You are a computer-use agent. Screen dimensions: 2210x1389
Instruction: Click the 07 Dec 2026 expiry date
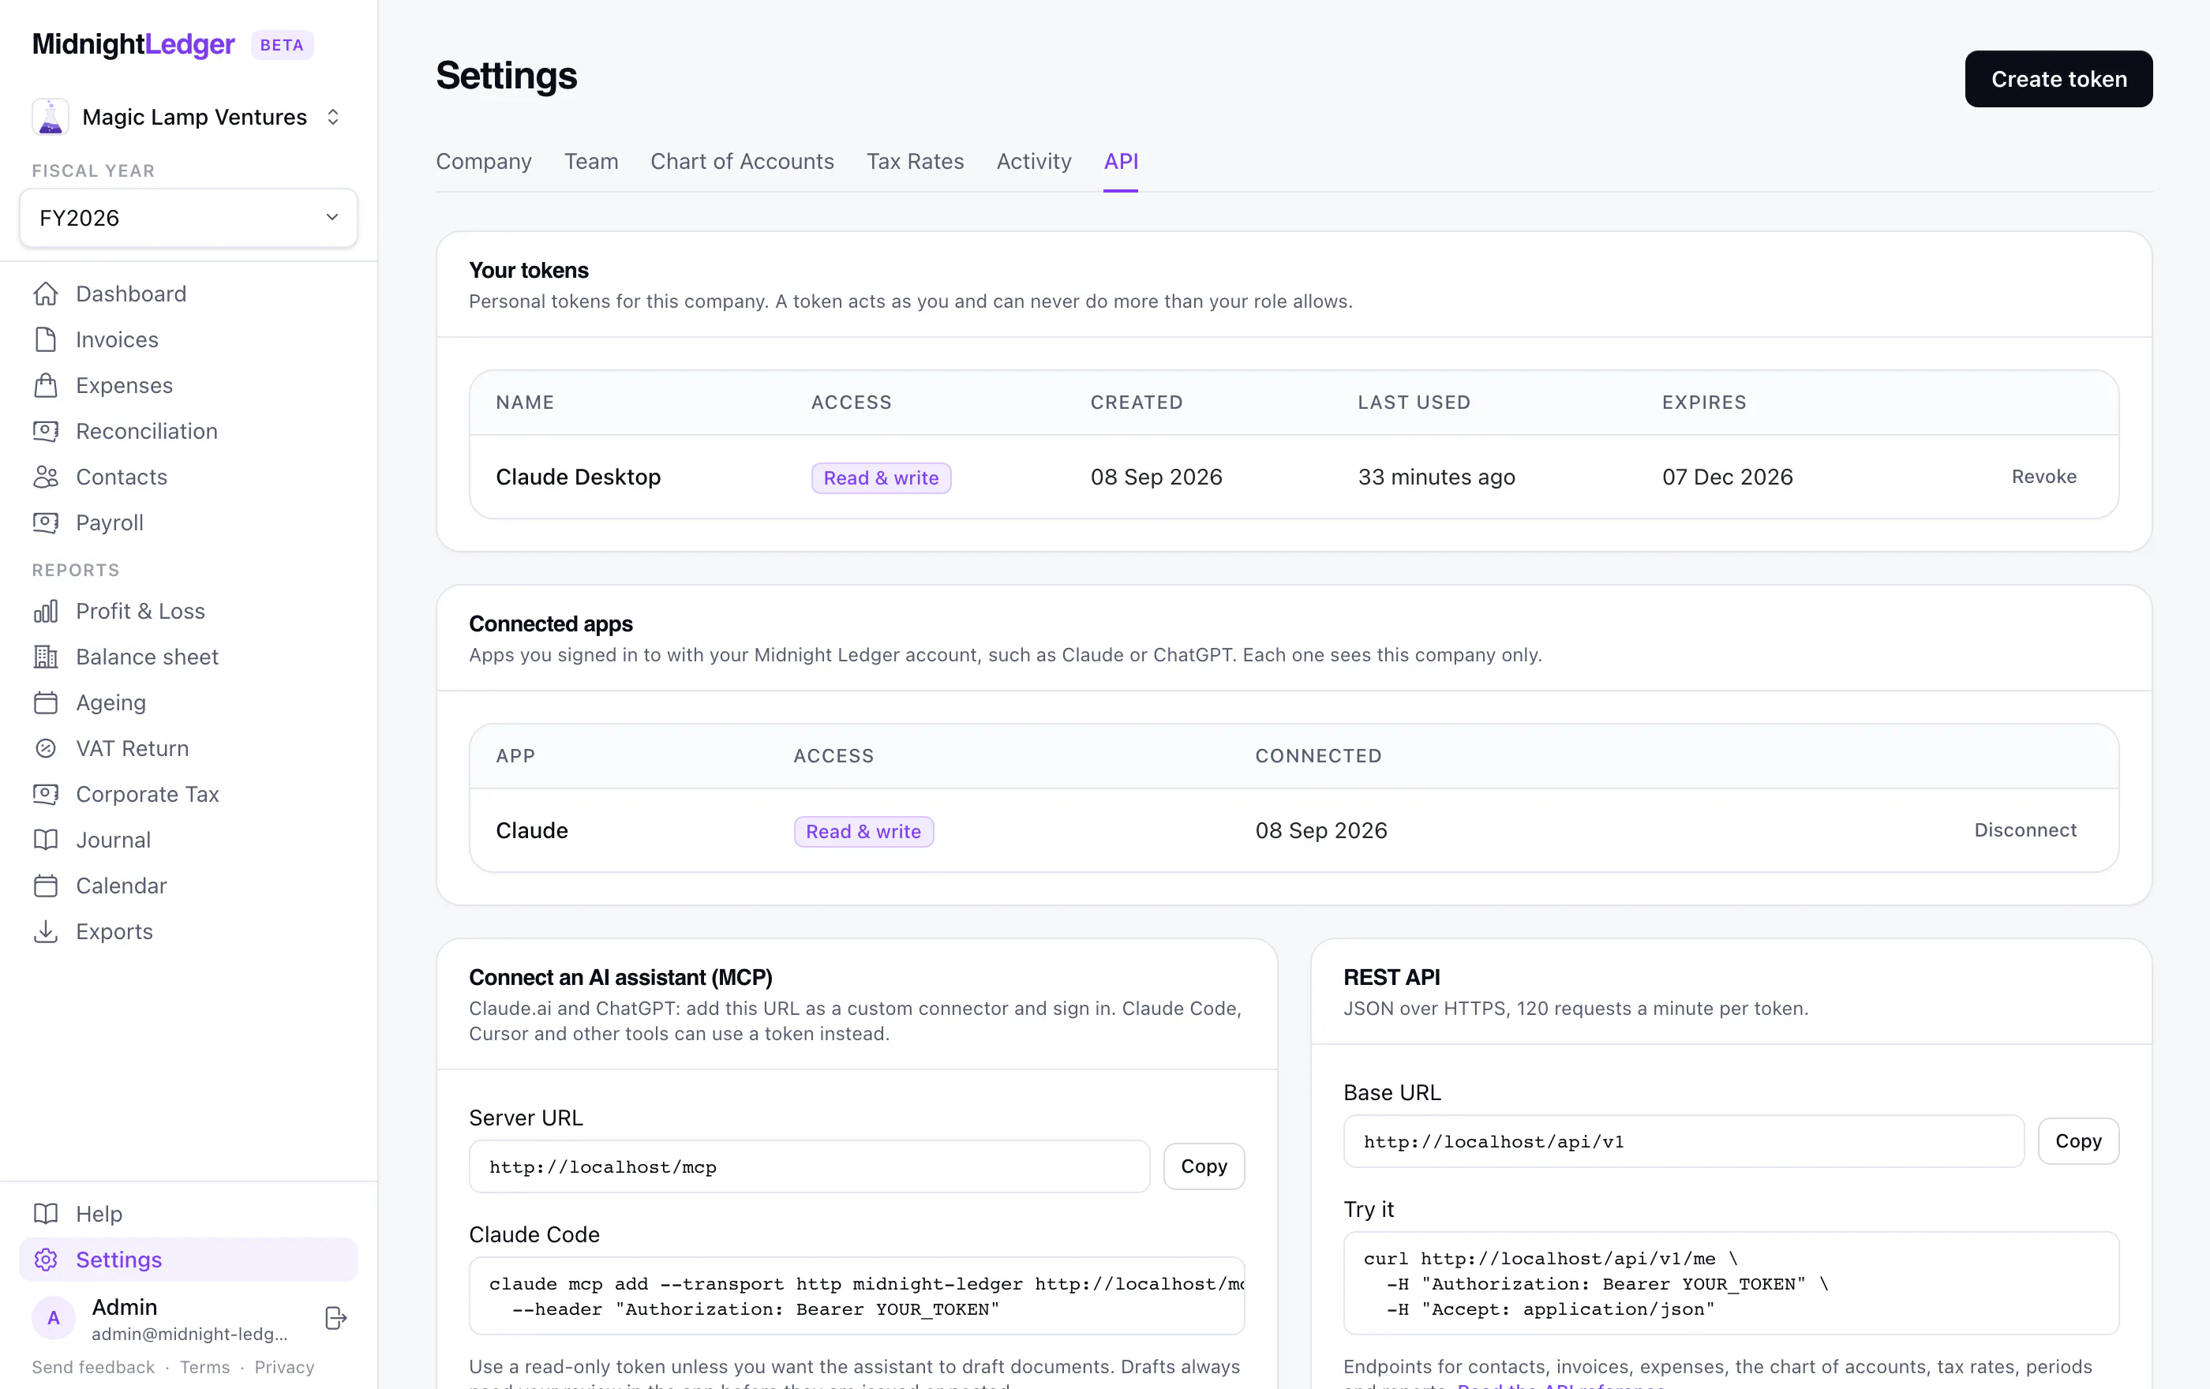1727,477
